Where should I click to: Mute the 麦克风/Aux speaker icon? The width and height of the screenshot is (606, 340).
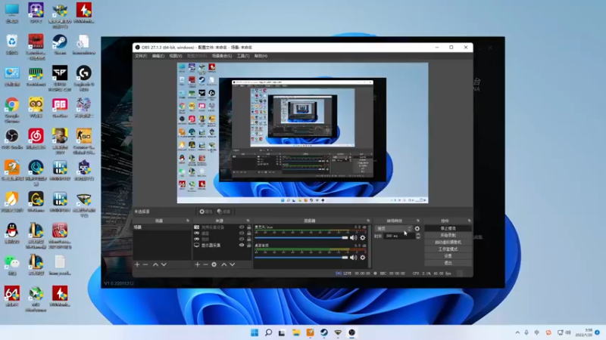353,237
